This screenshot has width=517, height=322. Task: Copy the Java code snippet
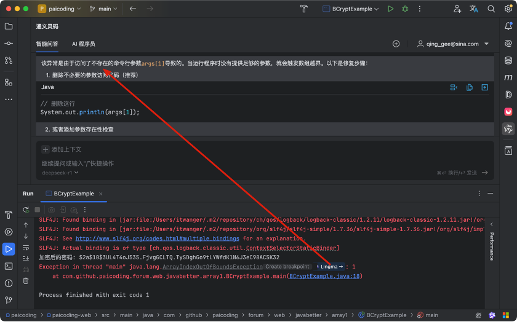pyautogui.click(x=470, y=87)
